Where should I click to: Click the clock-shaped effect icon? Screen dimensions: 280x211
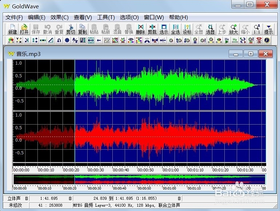click(267, 40)
